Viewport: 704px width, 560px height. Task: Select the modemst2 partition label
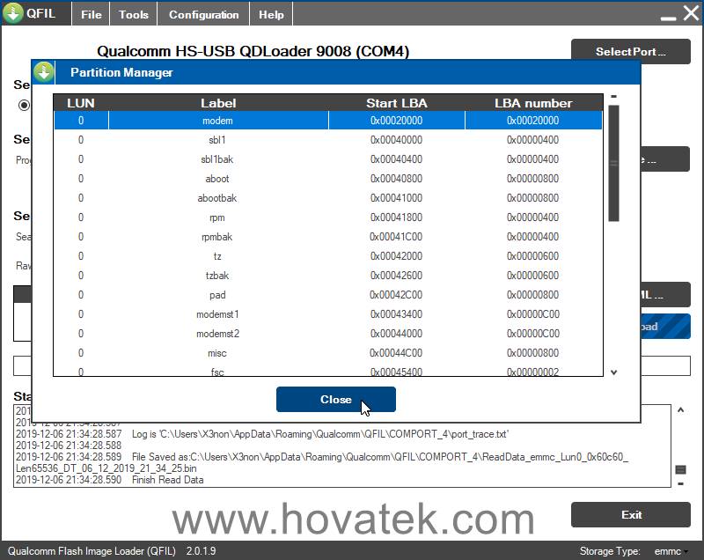[217, 334]
